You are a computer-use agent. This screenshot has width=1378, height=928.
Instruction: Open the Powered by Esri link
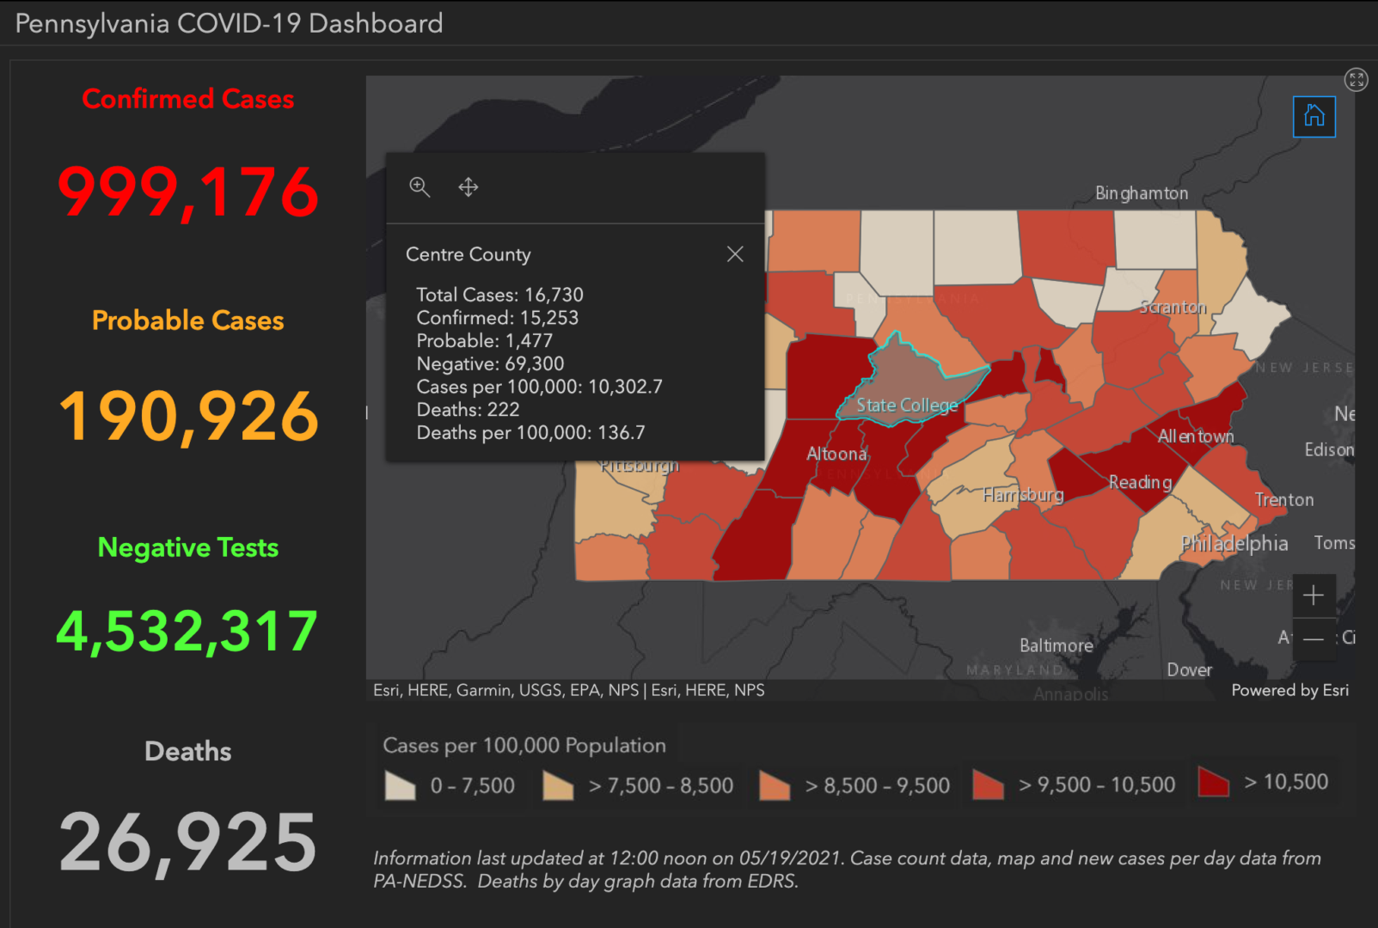point(1292,690)
